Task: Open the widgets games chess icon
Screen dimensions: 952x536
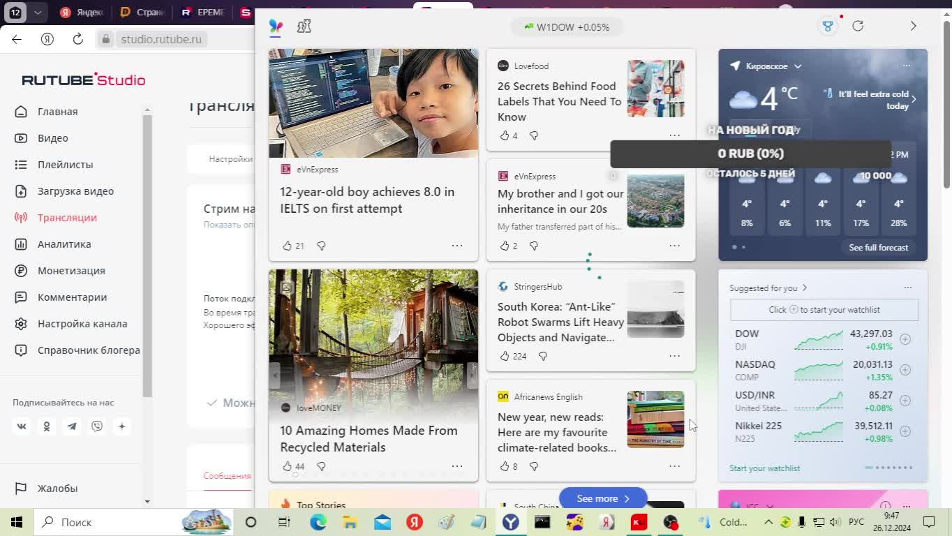Action: pyautogui.click(x=304, y=27)
